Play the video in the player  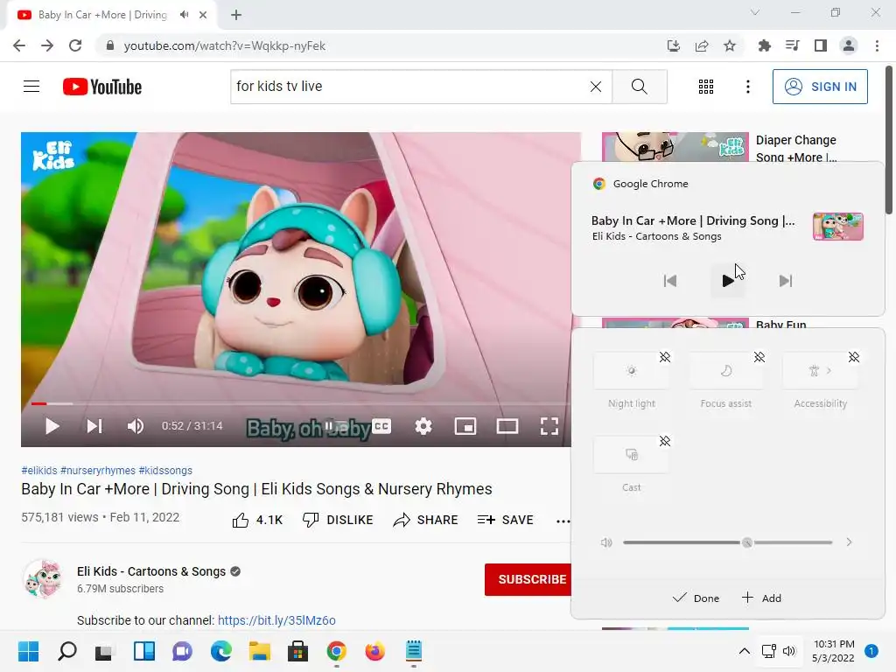pos(52,426)
